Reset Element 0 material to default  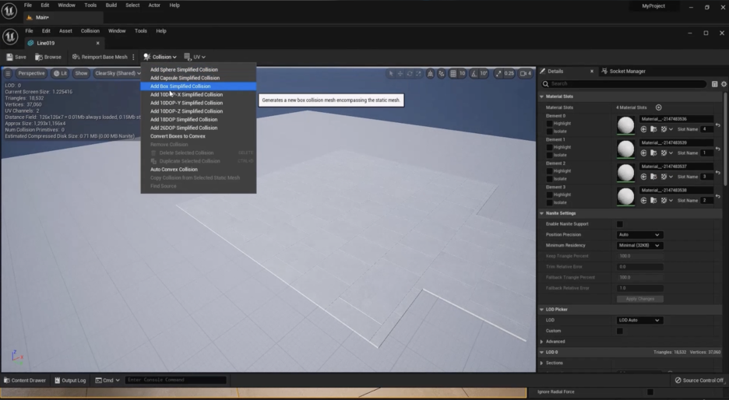[718, 125]
